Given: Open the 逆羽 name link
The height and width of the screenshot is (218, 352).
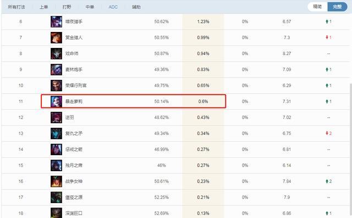Looking at the screenshot, I should coord(70,117).
